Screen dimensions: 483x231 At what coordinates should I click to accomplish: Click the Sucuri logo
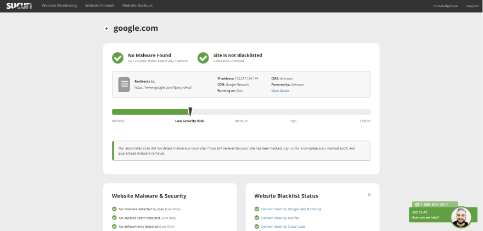(19, 5)
